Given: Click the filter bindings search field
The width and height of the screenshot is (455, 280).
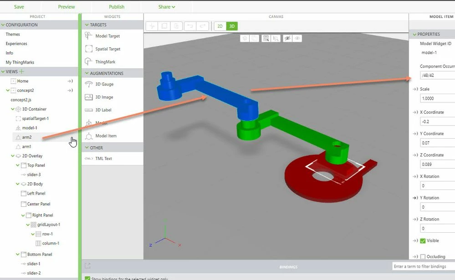Looking at the screenshot, I should 424,266.
